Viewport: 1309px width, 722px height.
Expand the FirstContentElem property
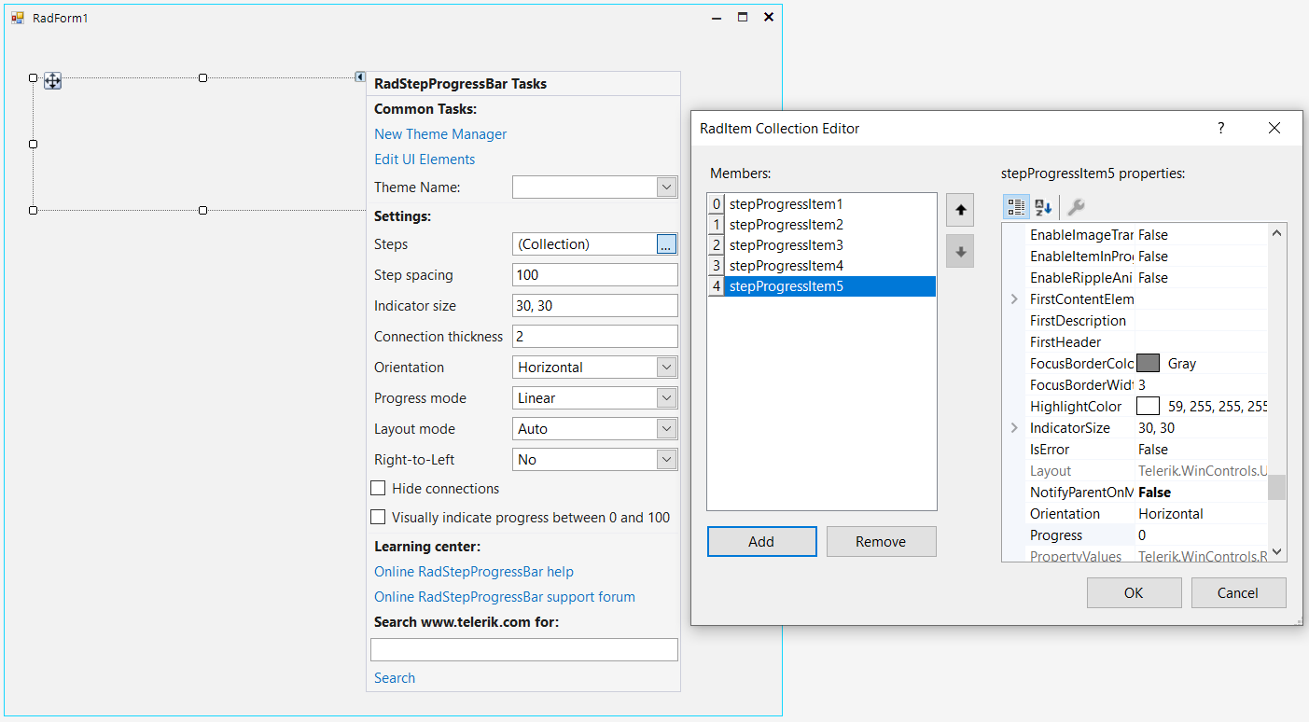click(1013, 299)
